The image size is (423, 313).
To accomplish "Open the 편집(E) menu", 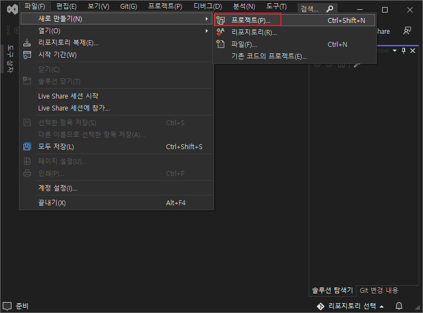I will point(66,6).
